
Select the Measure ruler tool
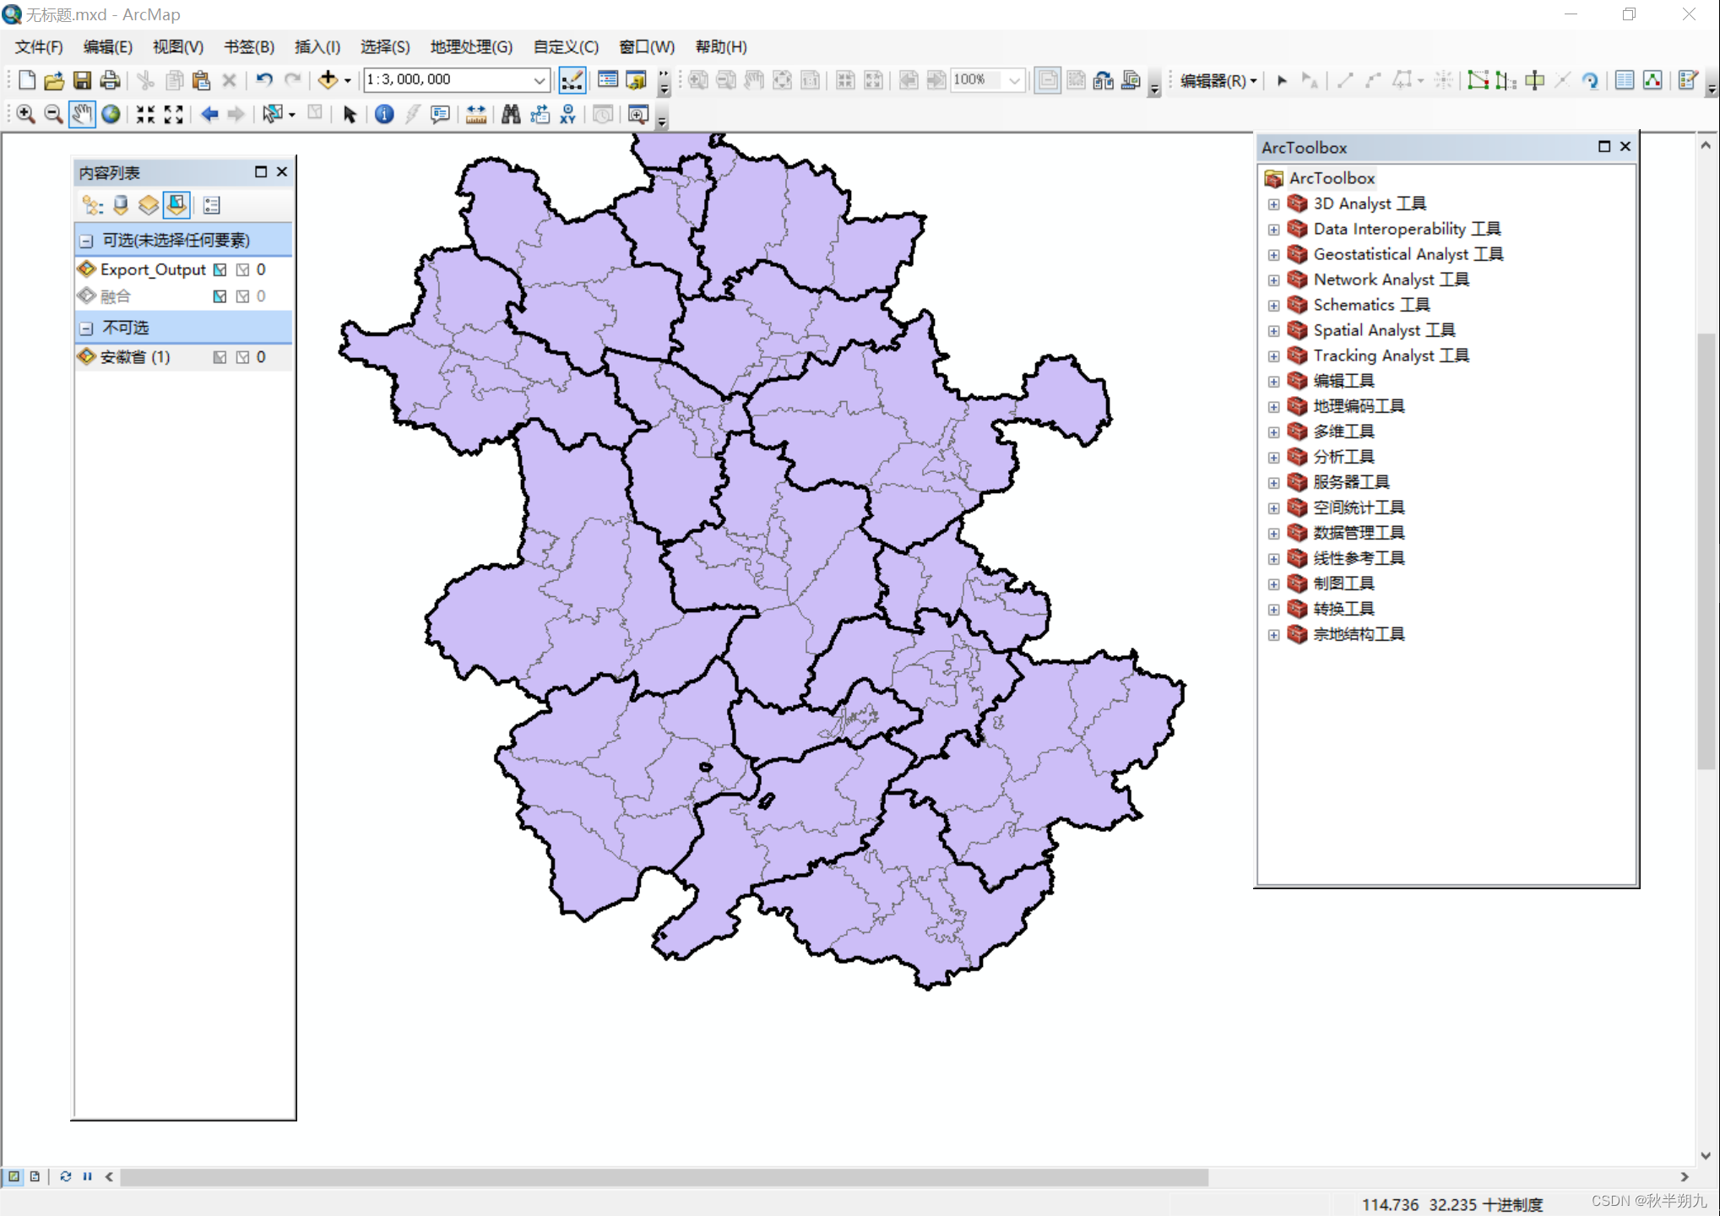click(476, 114)
